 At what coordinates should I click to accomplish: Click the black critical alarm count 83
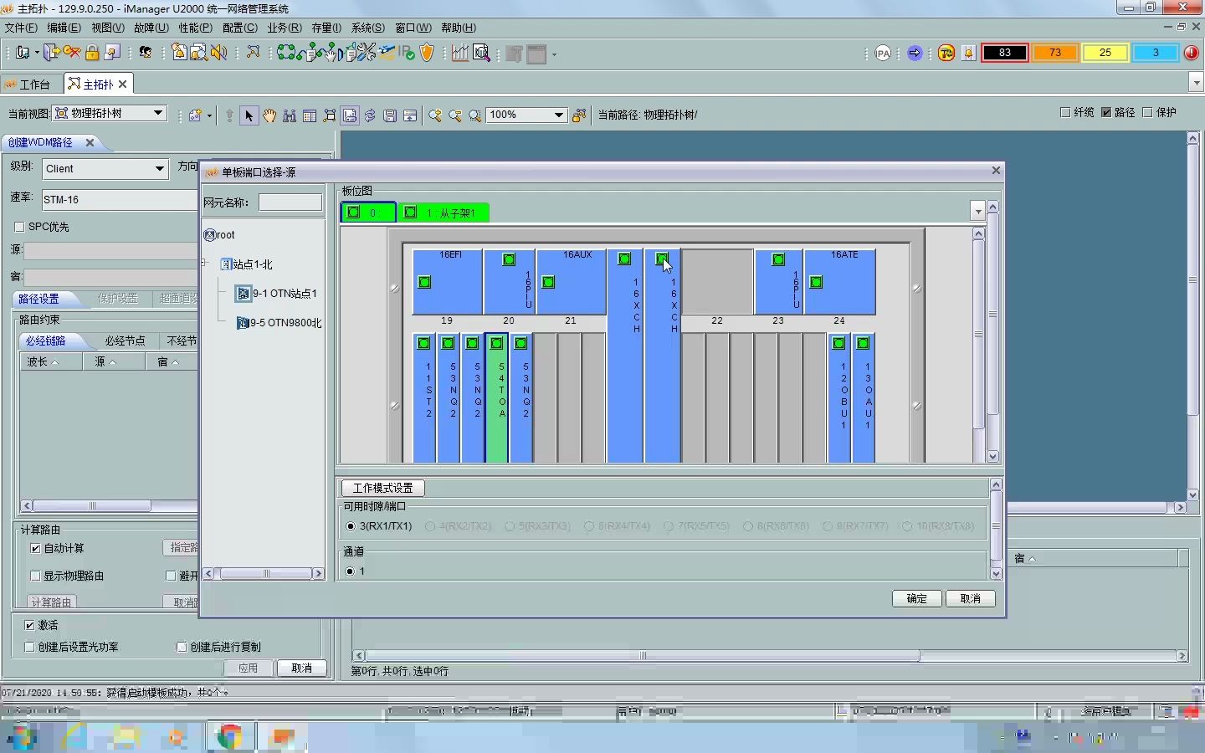point(1004,53)
